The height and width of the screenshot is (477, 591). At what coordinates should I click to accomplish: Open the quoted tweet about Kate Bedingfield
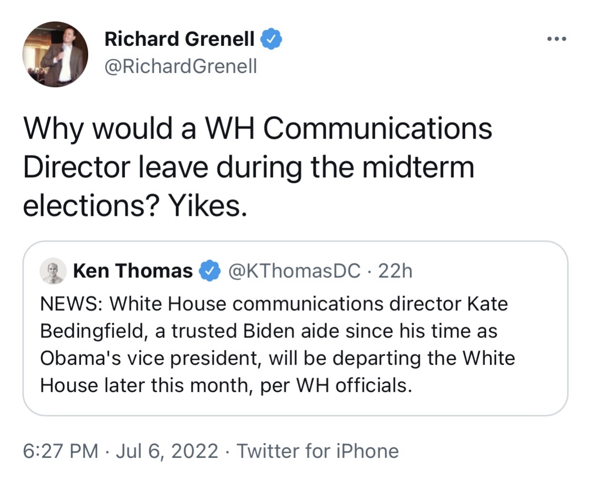pyautogui.click(x=295, y=328)
